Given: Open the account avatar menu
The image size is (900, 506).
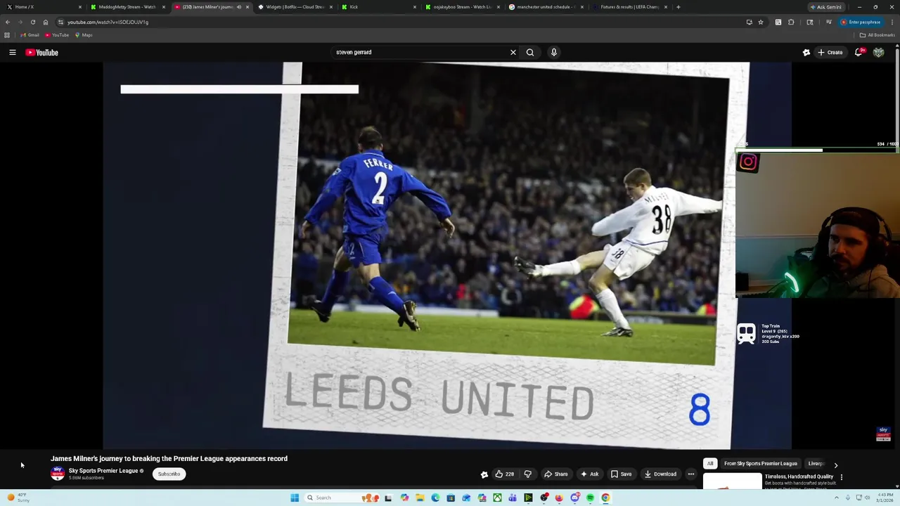Looking at the screenshot, I should [x=879, y=52].
